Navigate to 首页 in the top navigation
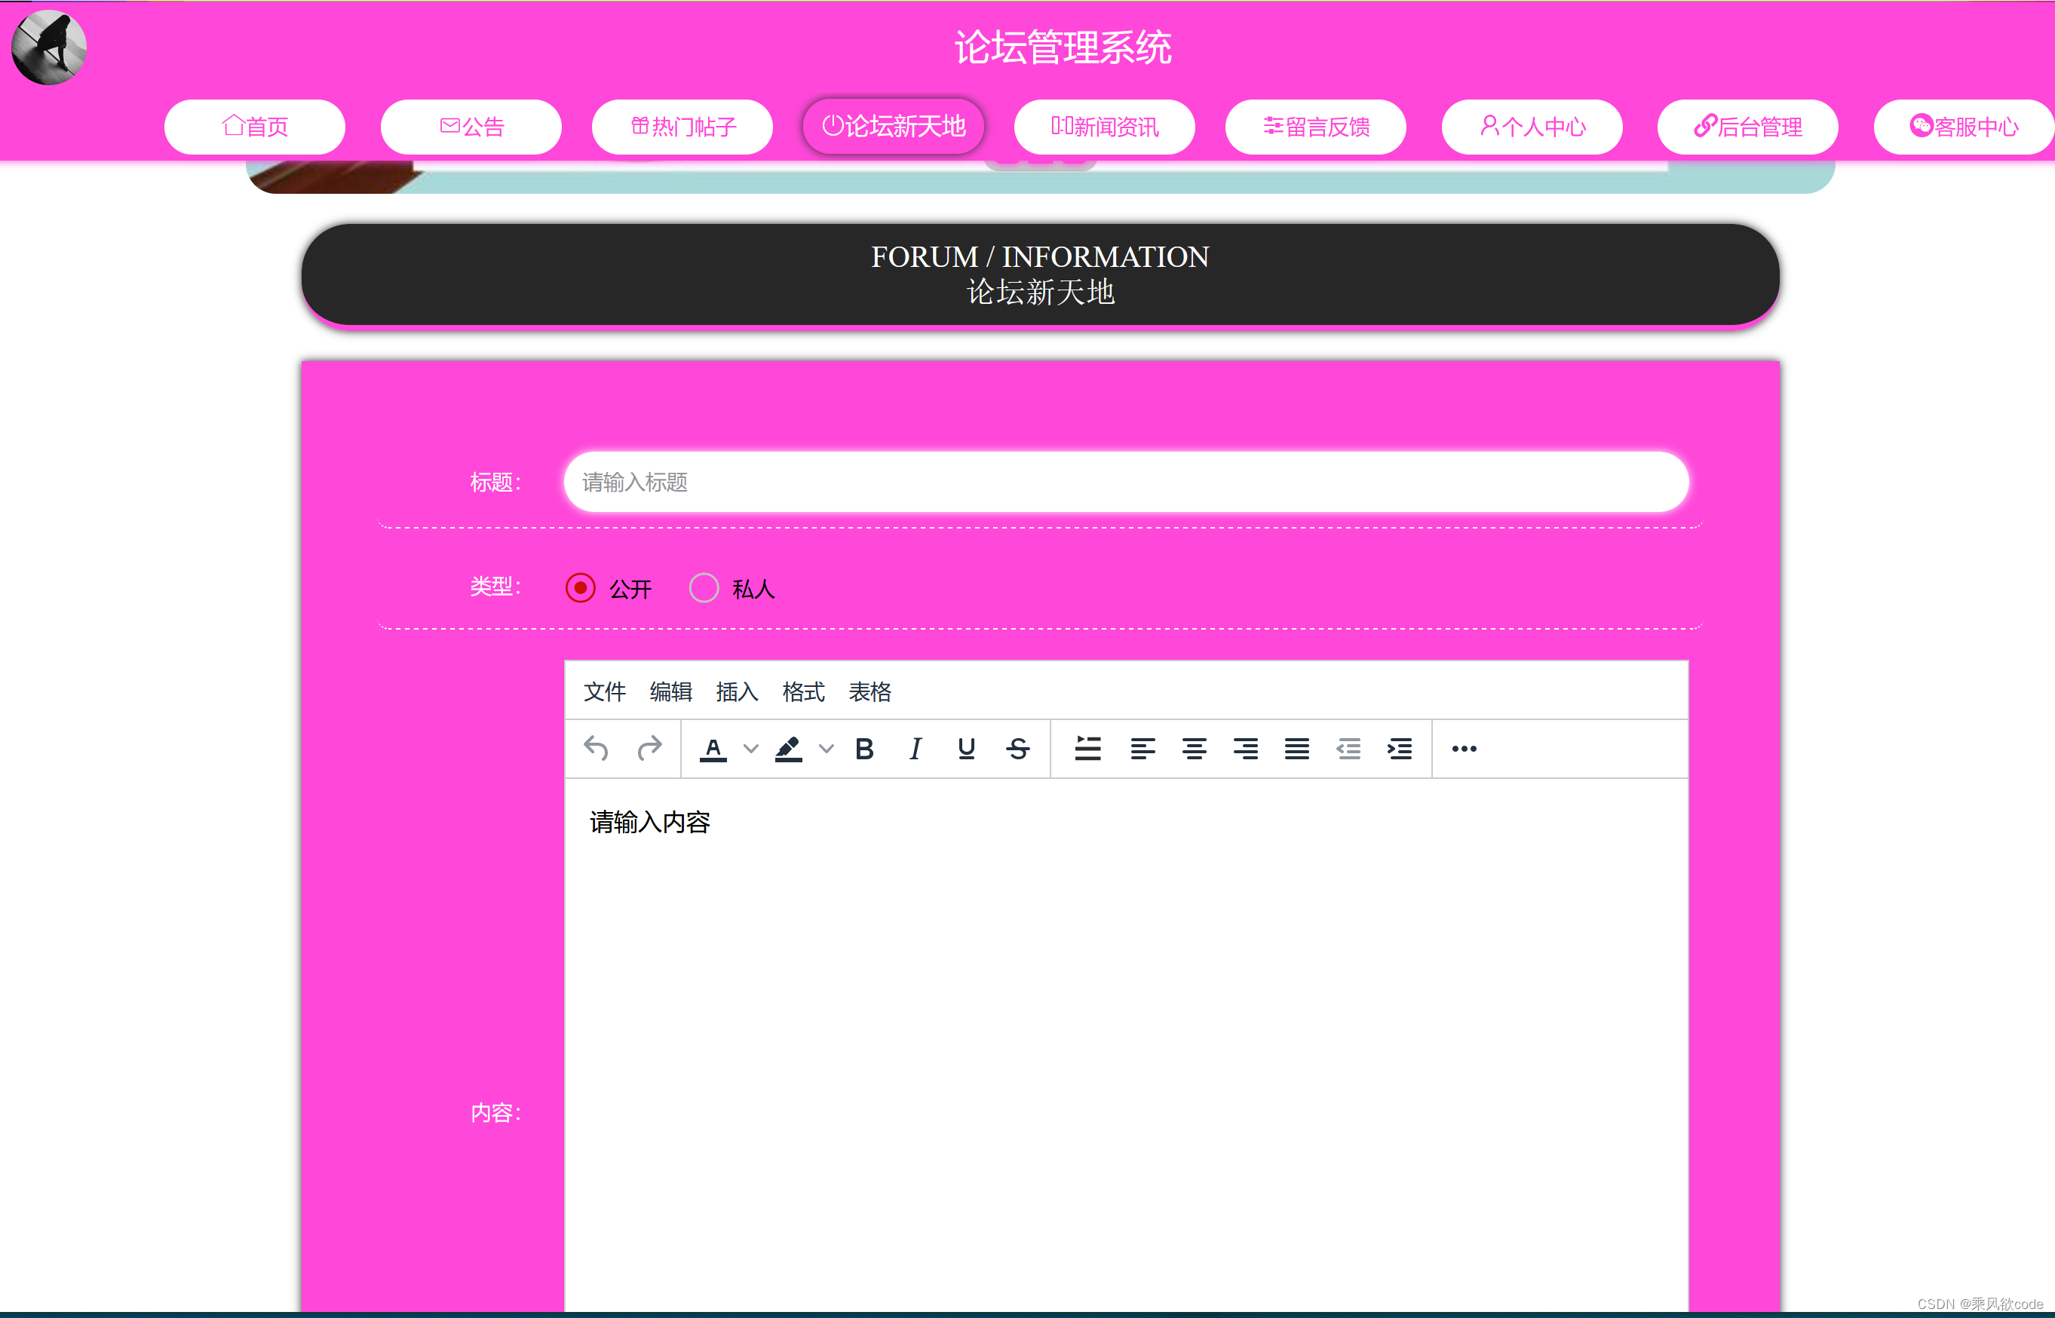 click(x=254, y=126)
